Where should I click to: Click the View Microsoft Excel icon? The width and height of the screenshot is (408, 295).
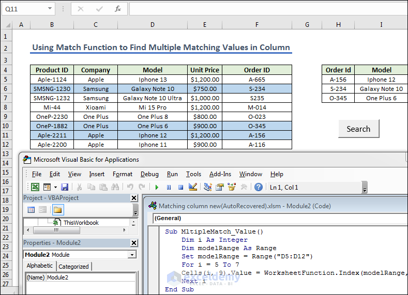click(35, 187)
